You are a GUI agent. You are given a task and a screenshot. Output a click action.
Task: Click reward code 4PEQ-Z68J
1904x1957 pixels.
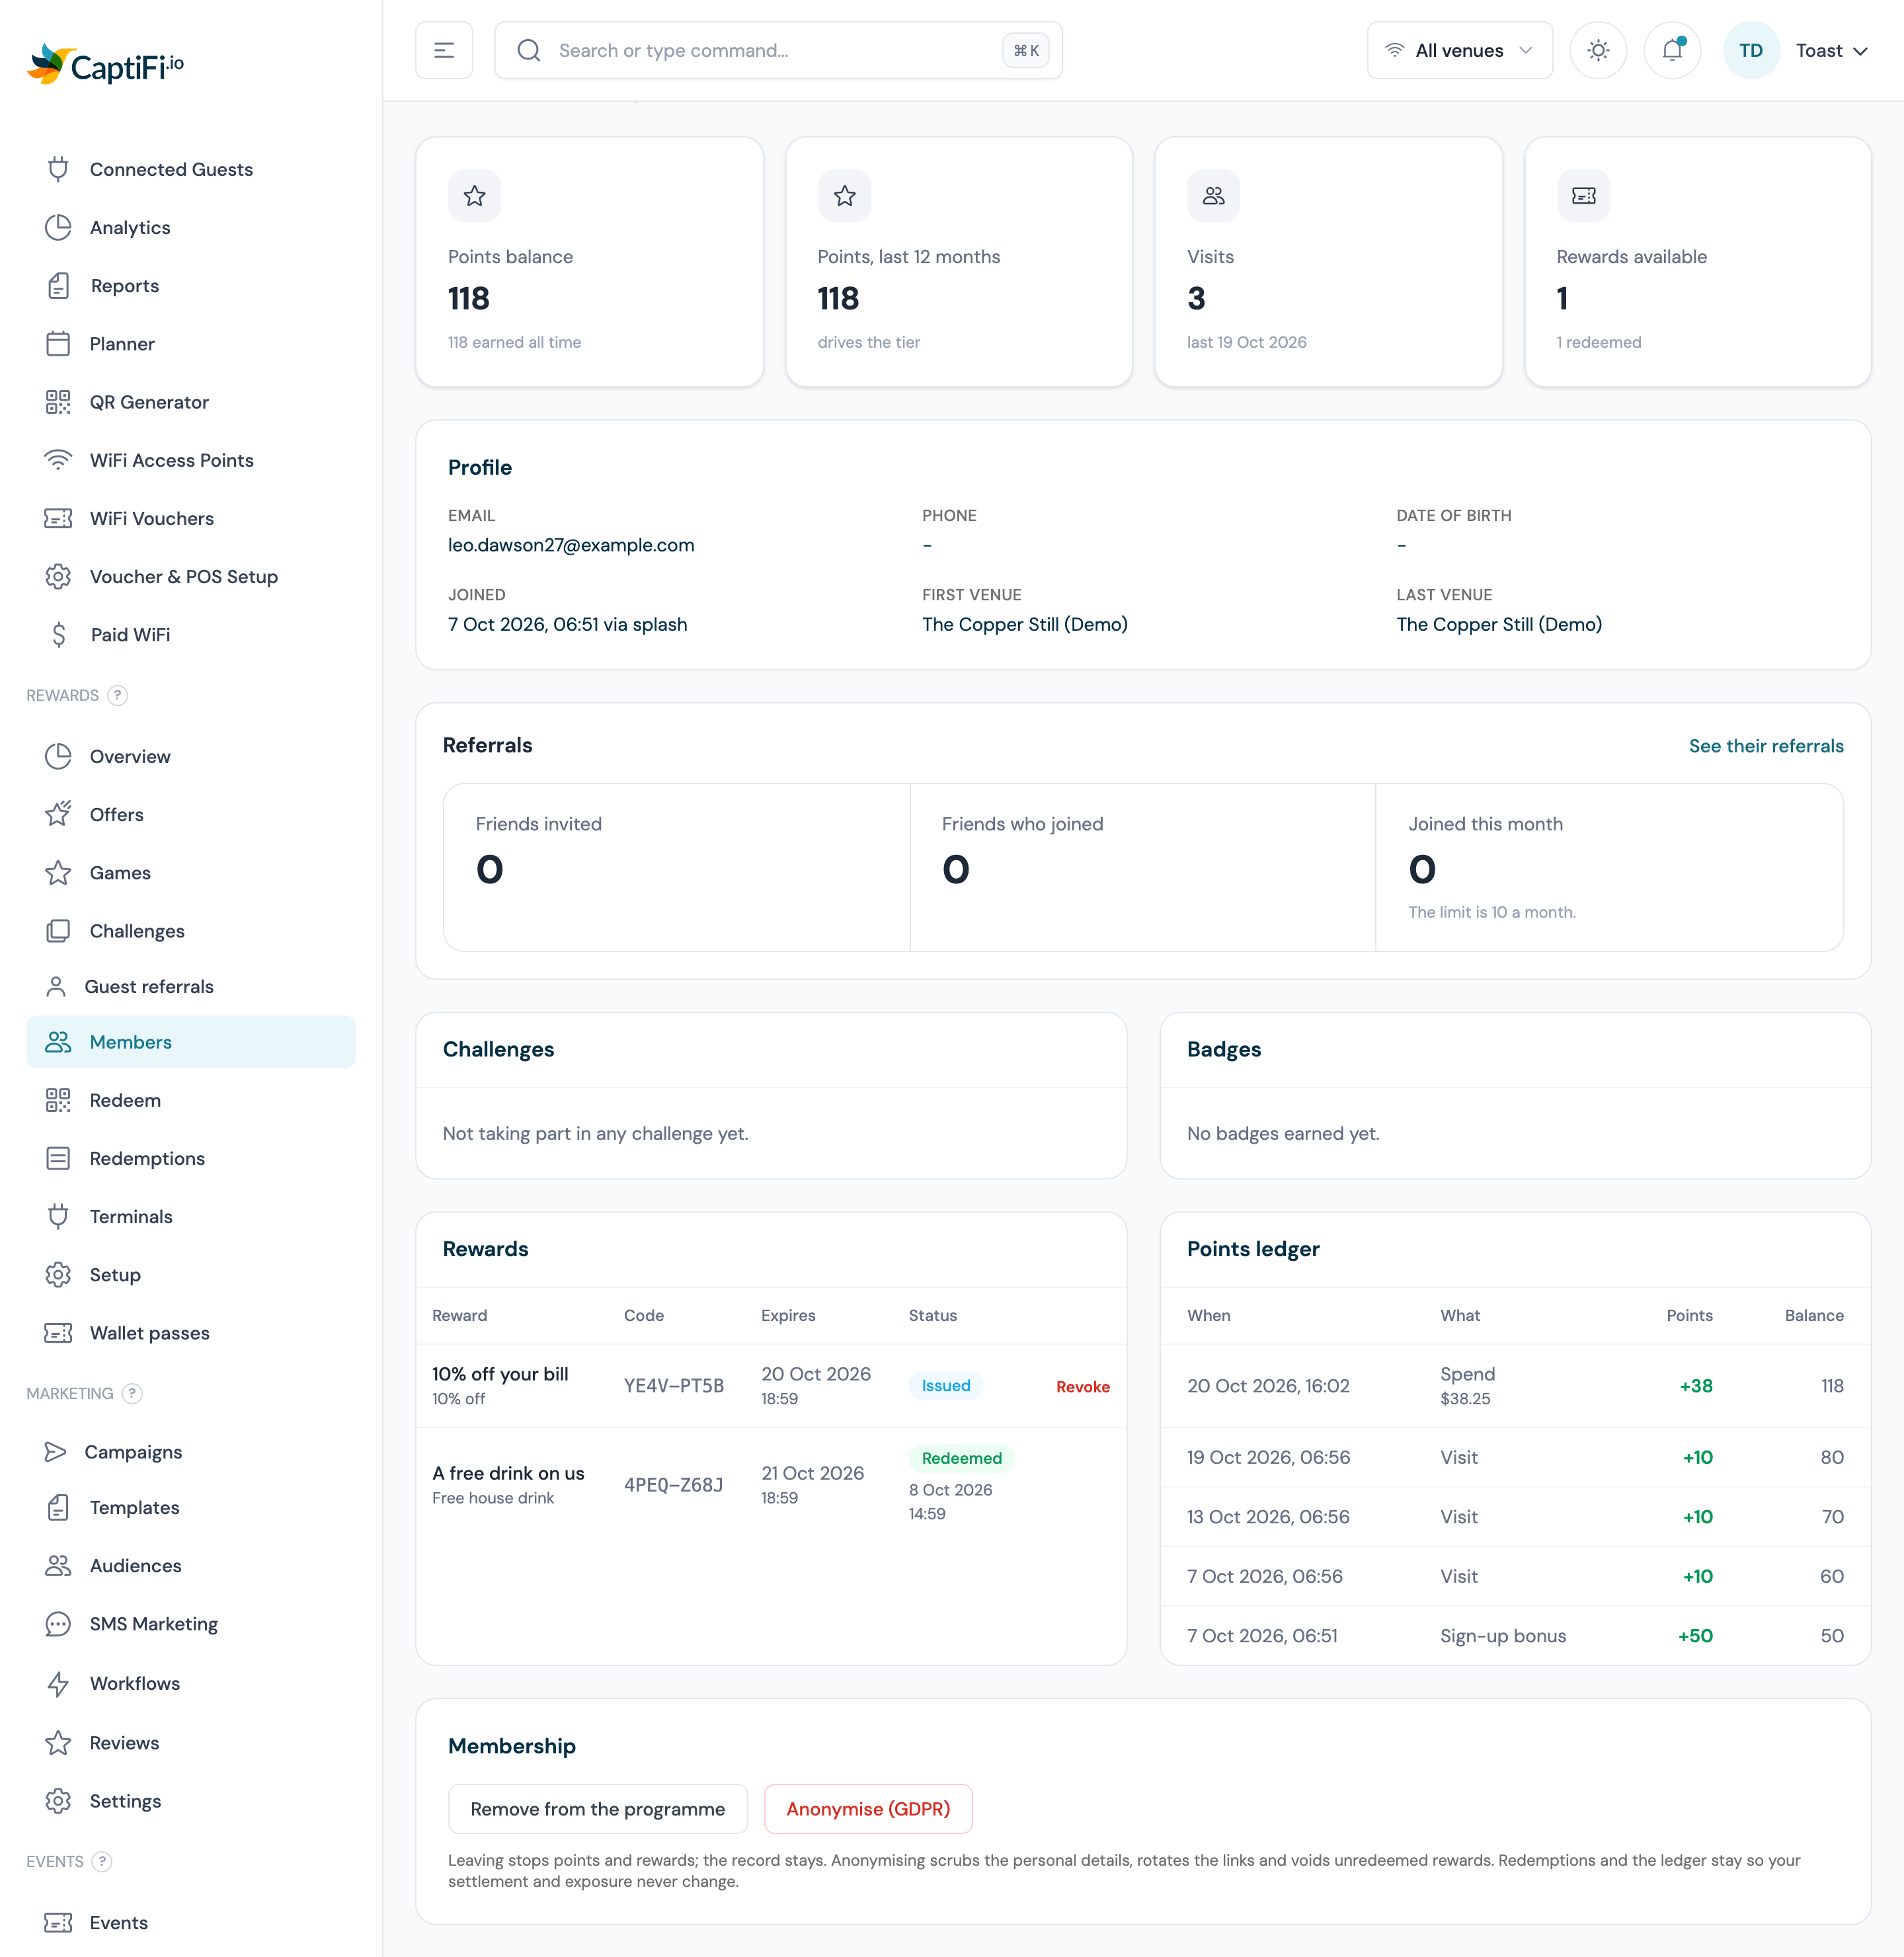[x=673, y=1485]
